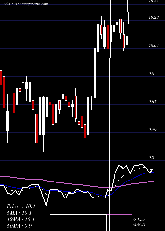Click the 9.3 price axis label
Screen dimensions: 165x231
tap(151, 158)
